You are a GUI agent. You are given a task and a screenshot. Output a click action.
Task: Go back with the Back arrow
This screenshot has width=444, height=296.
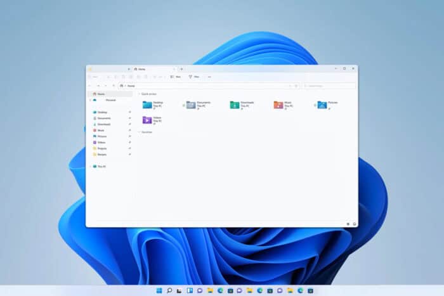[90, 86]
